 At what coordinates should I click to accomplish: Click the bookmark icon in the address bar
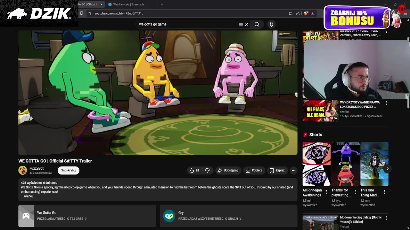point(81,13)
